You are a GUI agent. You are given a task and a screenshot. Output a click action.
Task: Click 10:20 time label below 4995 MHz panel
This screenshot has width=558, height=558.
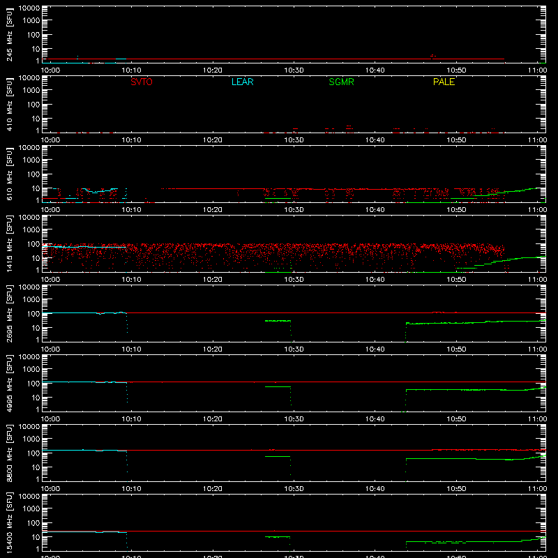tap(213, 419)
